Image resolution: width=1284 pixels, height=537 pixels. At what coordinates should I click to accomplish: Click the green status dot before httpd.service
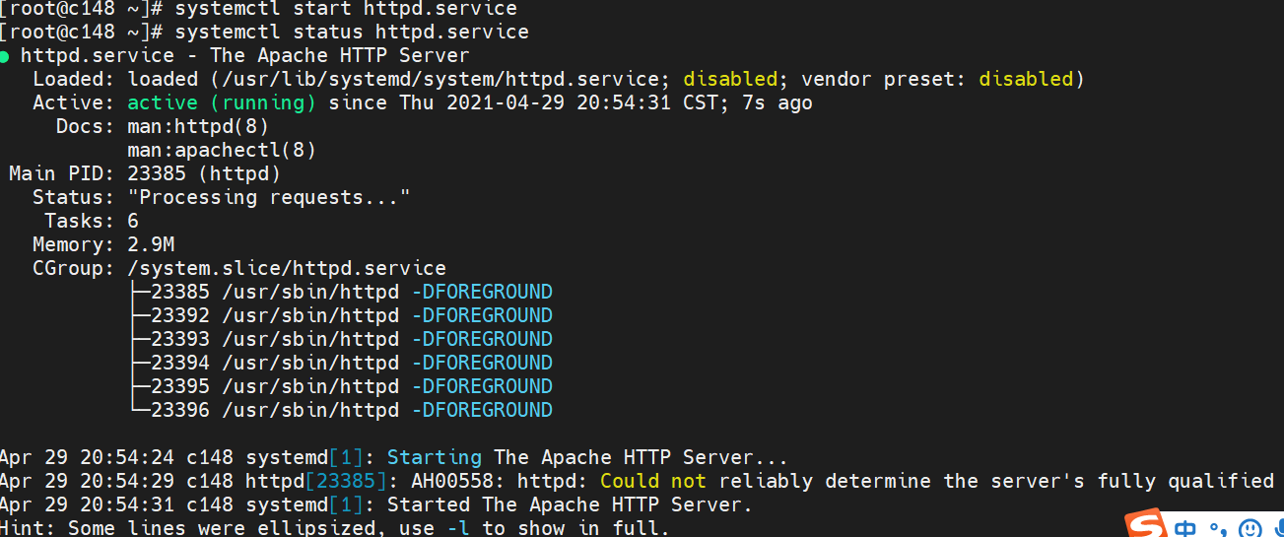(5, 56)
